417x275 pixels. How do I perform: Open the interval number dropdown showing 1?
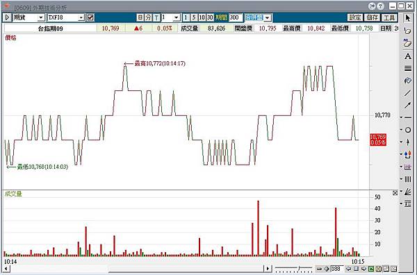176,17
